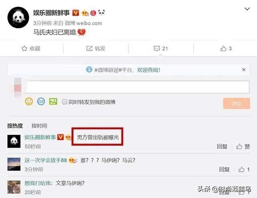Click 回复 on the 娱乐圈新鲜事 comment
The width and height of the screenshot is (257, 198).
coord(222,146)
